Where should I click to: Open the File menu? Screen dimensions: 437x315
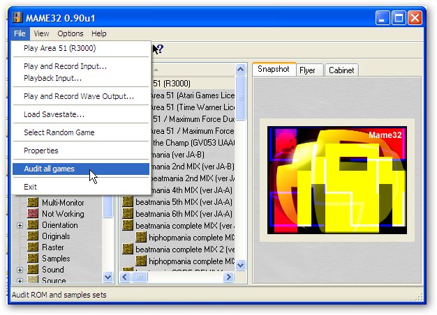[20, 33]
